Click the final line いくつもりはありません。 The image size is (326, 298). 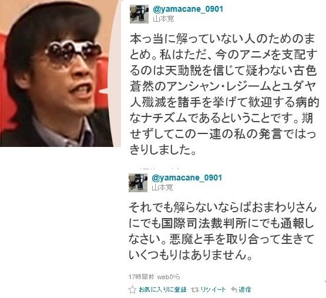coord(190,255)
